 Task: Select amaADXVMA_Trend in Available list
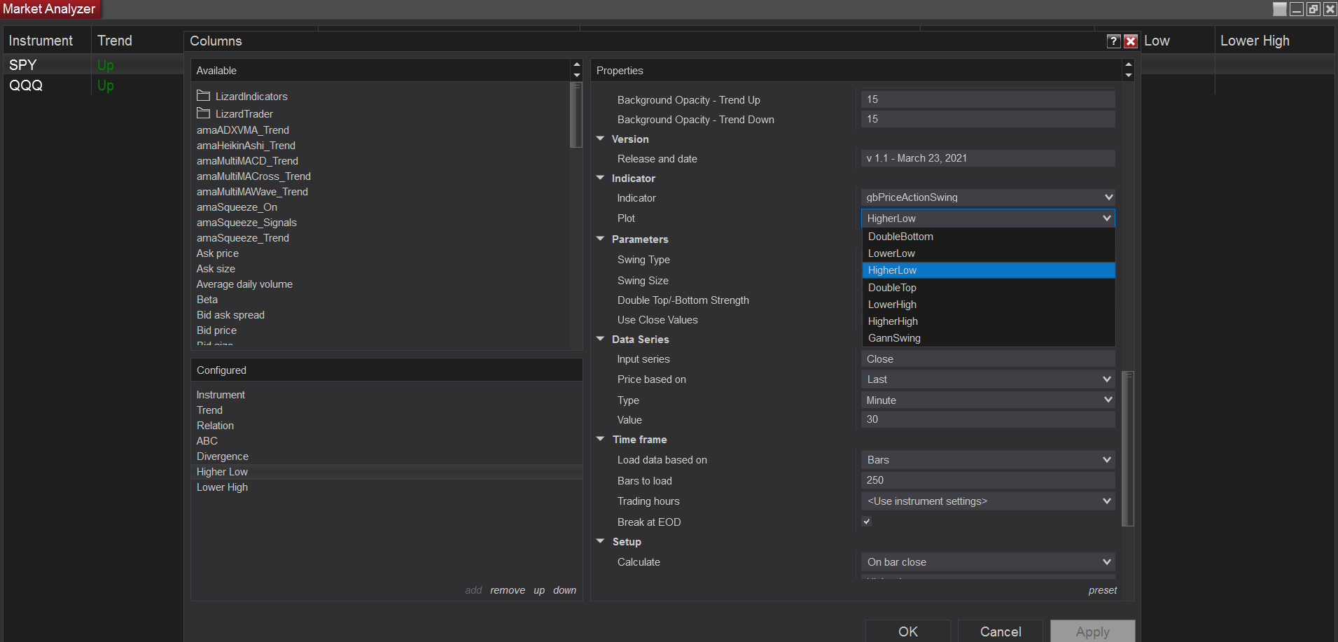click(243, 130)
